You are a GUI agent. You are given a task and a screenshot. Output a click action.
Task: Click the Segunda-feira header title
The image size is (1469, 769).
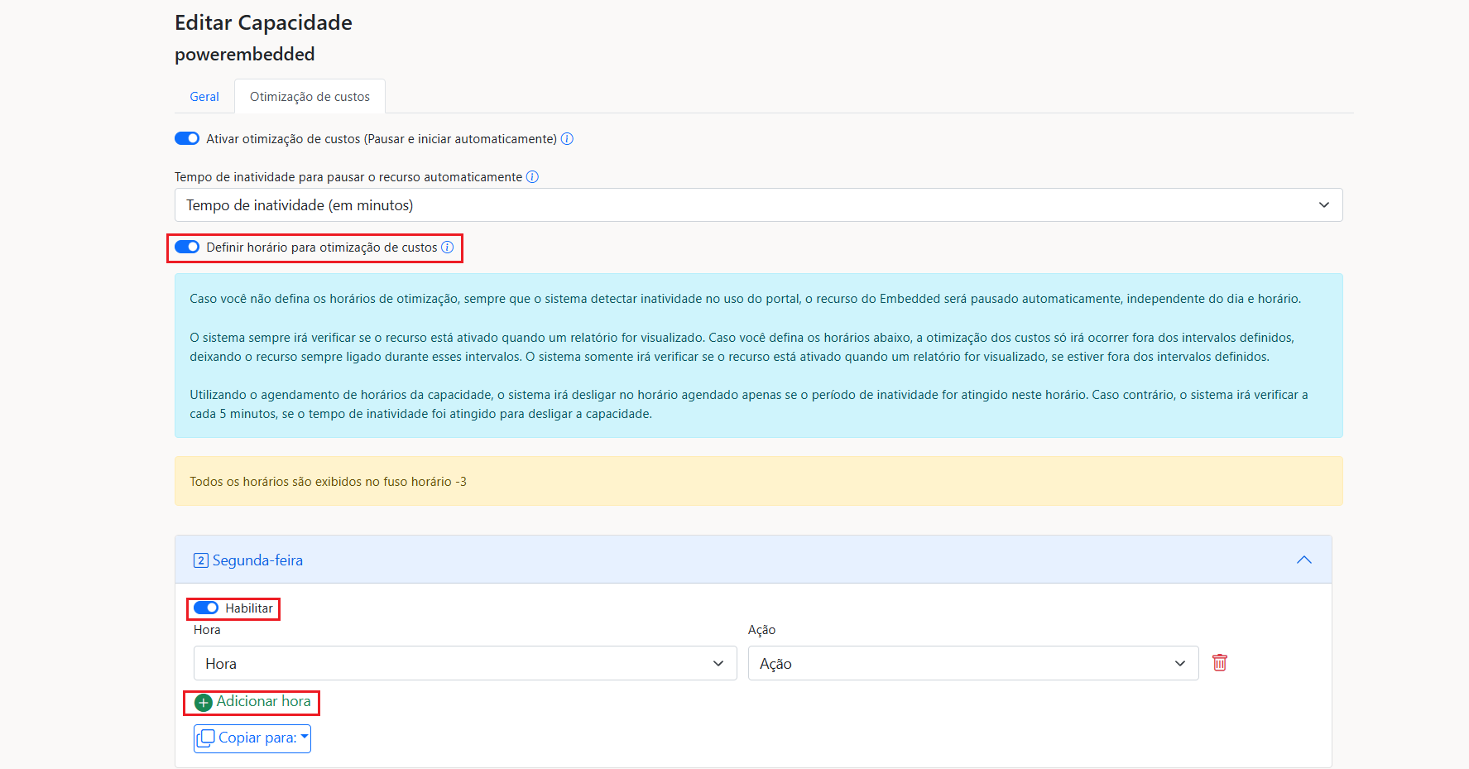(x=257, y=560)
